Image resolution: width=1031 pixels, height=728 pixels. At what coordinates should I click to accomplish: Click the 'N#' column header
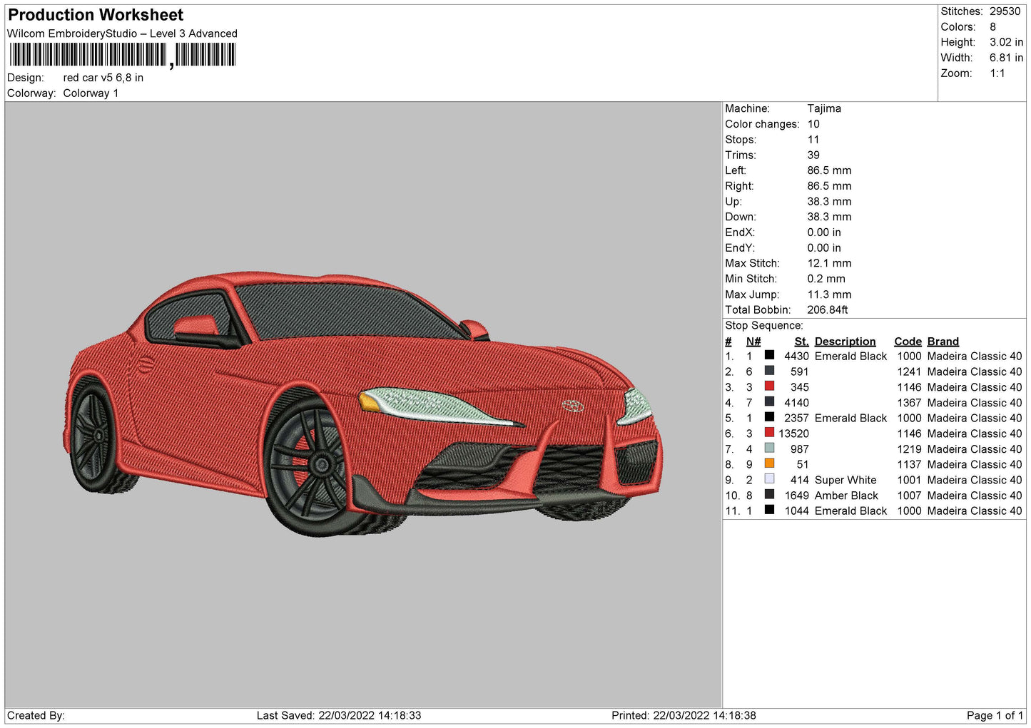coord(753,342)
